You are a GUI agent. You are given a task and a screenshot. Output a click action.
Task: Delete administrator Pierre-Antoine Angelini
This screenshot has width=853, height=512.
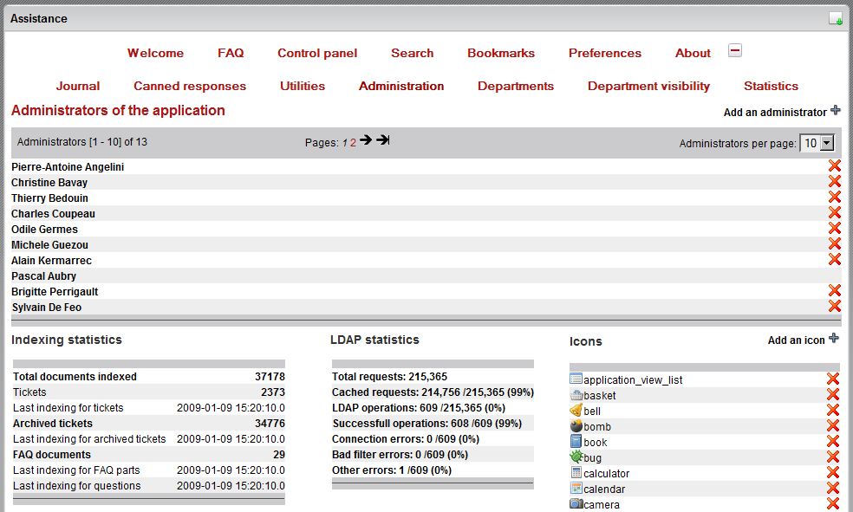click(835, 166)
